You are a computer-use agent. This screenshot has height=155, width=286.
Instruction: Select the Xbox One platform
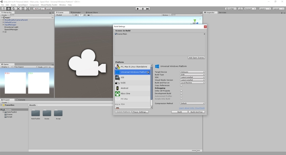(x=133, y=94)
